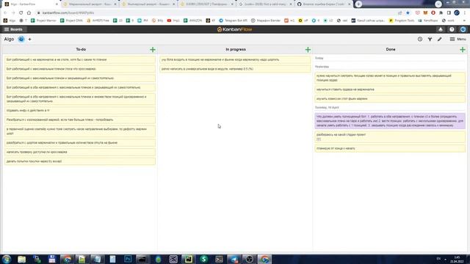Click the Algo board title
470x264 pixels.
pos(9,39)
